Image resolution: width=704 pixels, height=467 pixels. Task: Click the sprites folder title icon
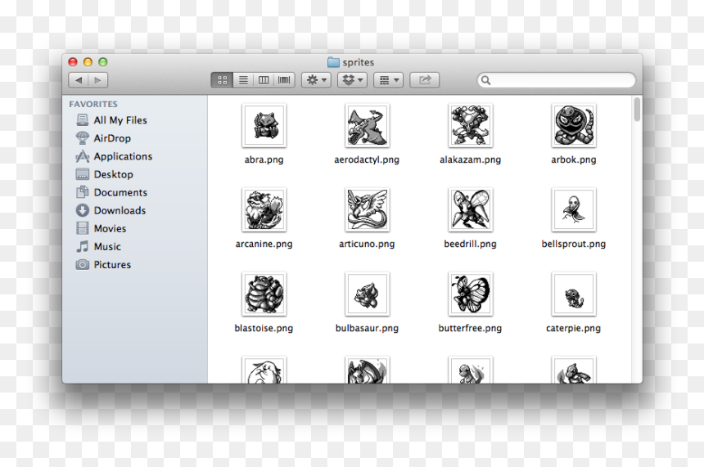click(333, 62)
